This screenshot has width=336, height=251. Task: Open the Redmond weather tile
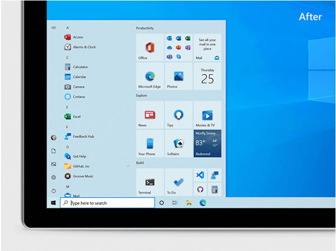[x=207, y=144]
